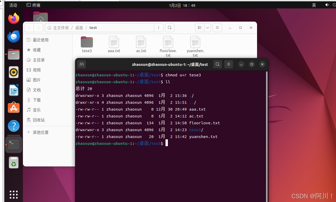Open 文档 folder in sidebar
336x202 pixels.
[x=48, y=90]
